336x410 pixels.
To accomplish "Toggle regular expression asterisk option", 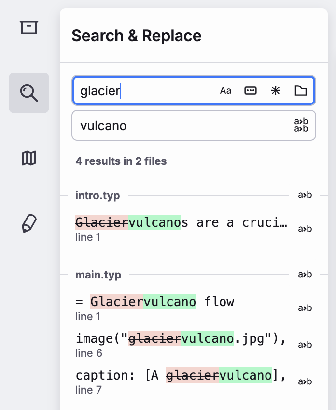I will tap(276, 91).
